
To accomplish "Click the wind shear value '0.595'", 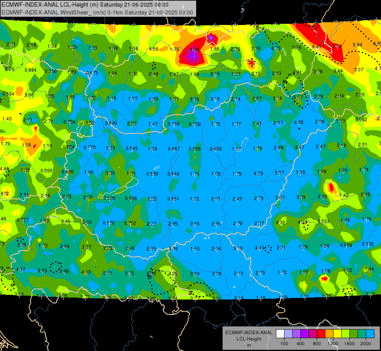I will pos(195,149).
